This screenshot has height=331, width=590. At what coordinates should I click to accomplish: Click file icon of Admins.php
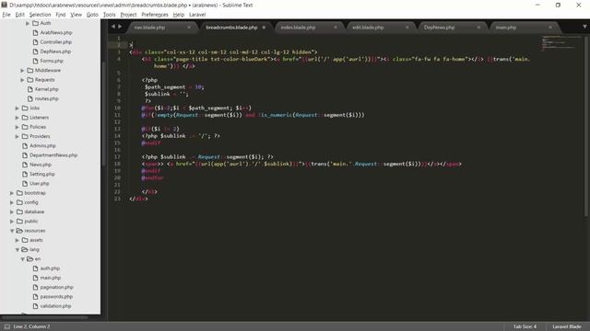(25, 145)
